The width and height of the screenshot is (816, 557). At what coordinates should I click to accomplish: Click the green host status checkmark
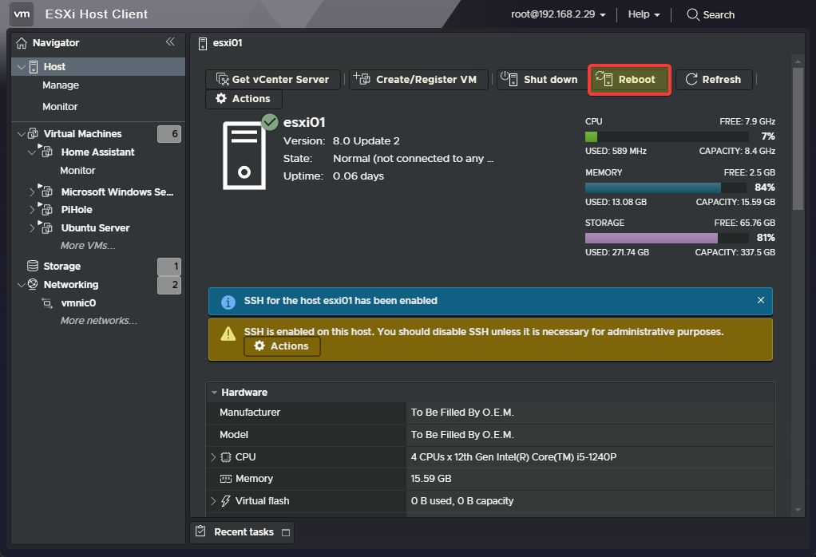[270, 122]
